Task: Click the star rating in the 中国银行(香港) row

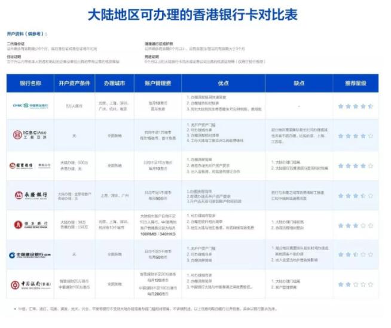Action: [355, 284]
